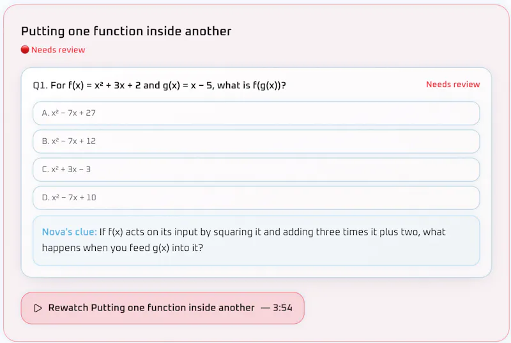This screenshot has height=343, width=511.
Task: Select answer A: x² − 7x + 27
Action: (256, 113)
